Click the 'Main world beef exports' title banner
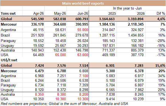166x106 pixels. pyautogui.click(x=83, y=3)
